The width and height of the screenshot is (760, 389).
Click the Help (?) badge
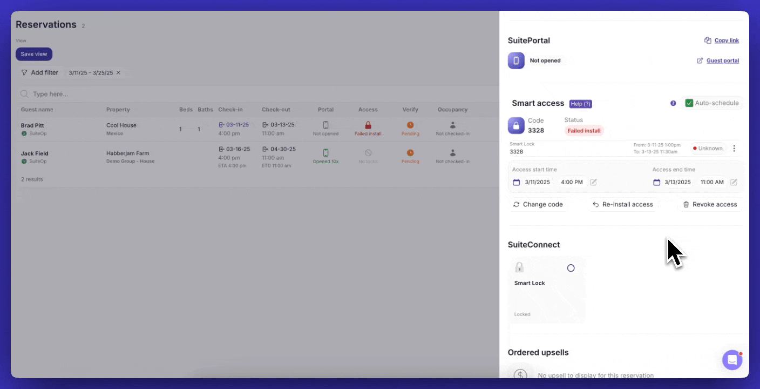pyautogui.click(x=580, y=104)
